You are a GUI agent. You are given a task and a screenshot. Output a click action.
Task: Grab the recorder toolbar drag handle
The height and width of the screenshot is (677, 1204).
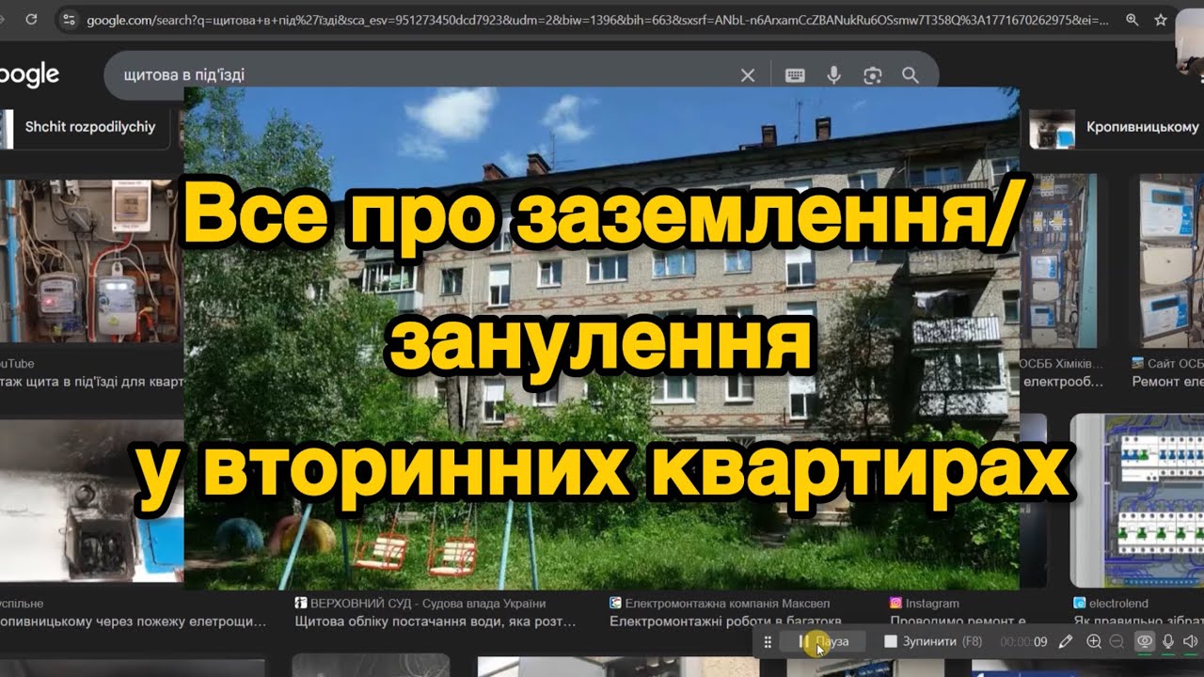[768, 641]
